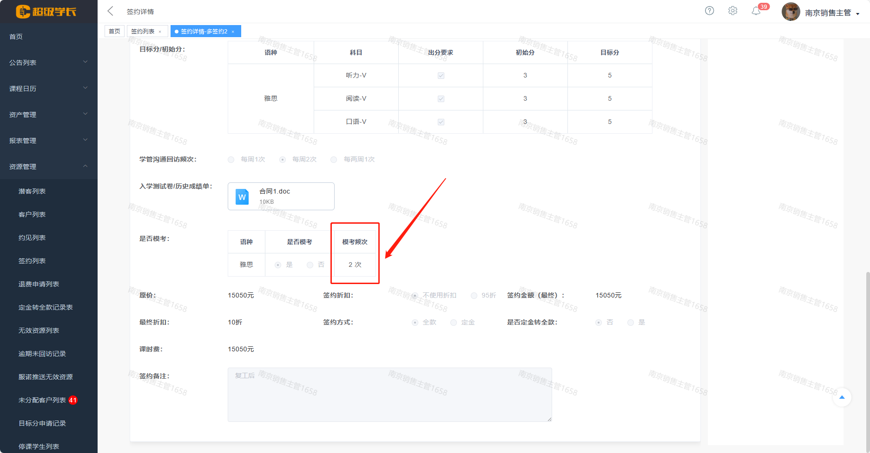
Task: Open 客户列表 in the sidebar
Action: [x=32, y=214]
